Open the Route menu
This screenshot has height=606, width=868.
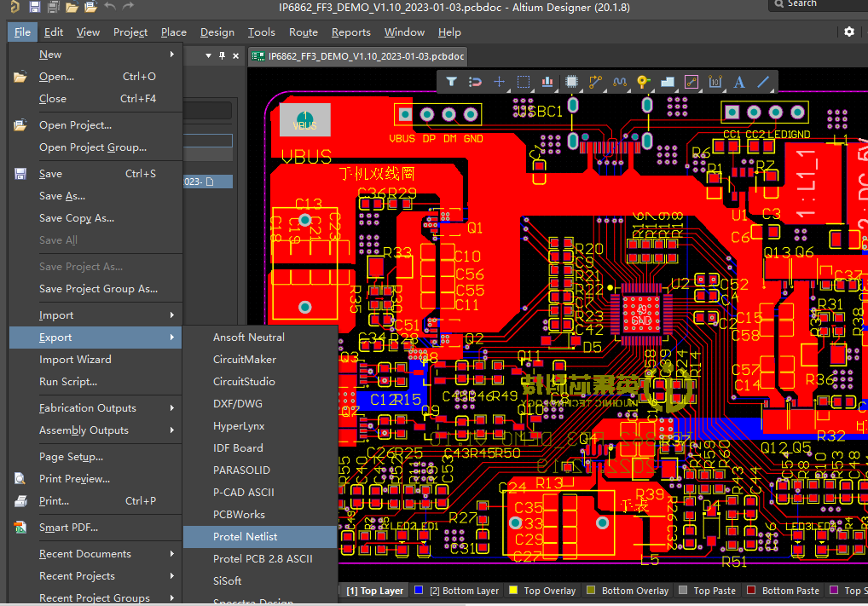tap(304, 32)
